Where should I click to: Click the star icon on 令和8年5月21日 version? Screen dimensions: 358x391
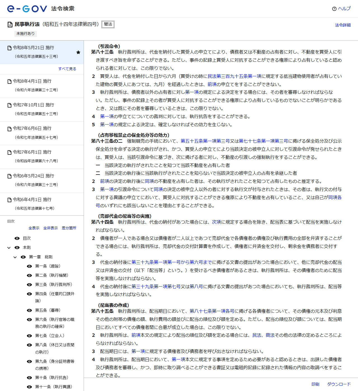click(78, 52)
